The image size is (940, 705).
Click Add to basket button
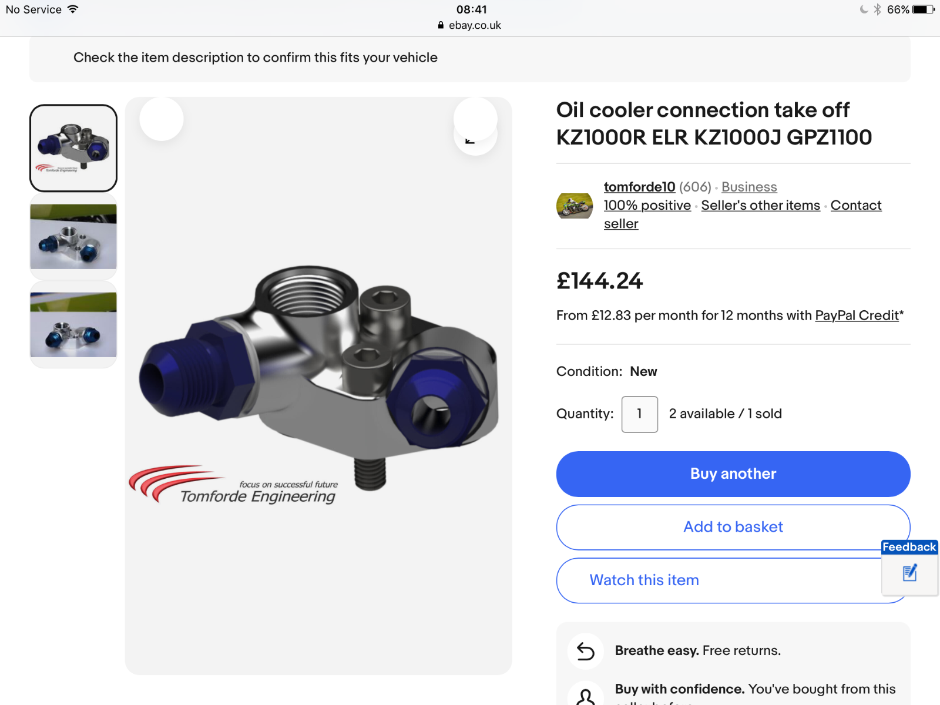tap(733, 527)
